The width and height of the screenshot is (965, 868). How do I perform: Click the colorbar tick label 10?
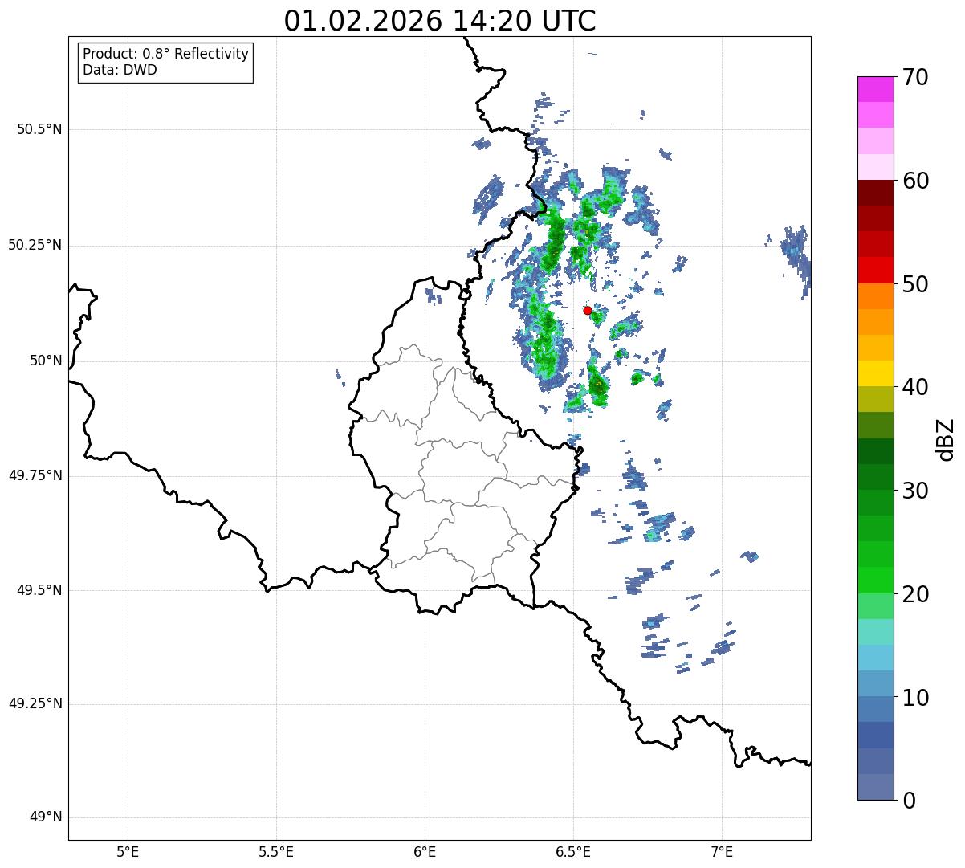coord(915,698)
